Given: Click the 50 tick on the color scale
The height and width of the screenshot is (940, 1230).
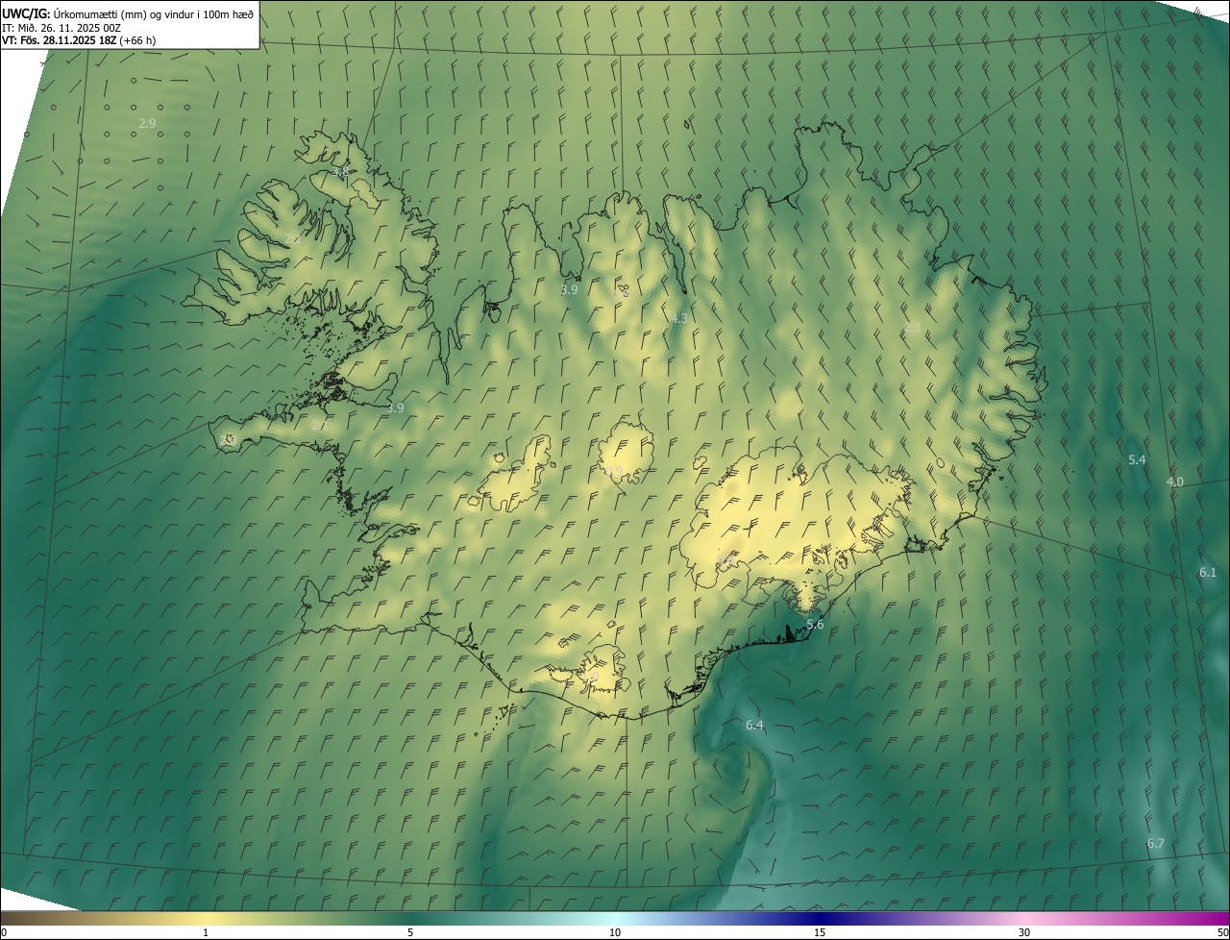Looking at the screenshot, I should [1222, 932].
